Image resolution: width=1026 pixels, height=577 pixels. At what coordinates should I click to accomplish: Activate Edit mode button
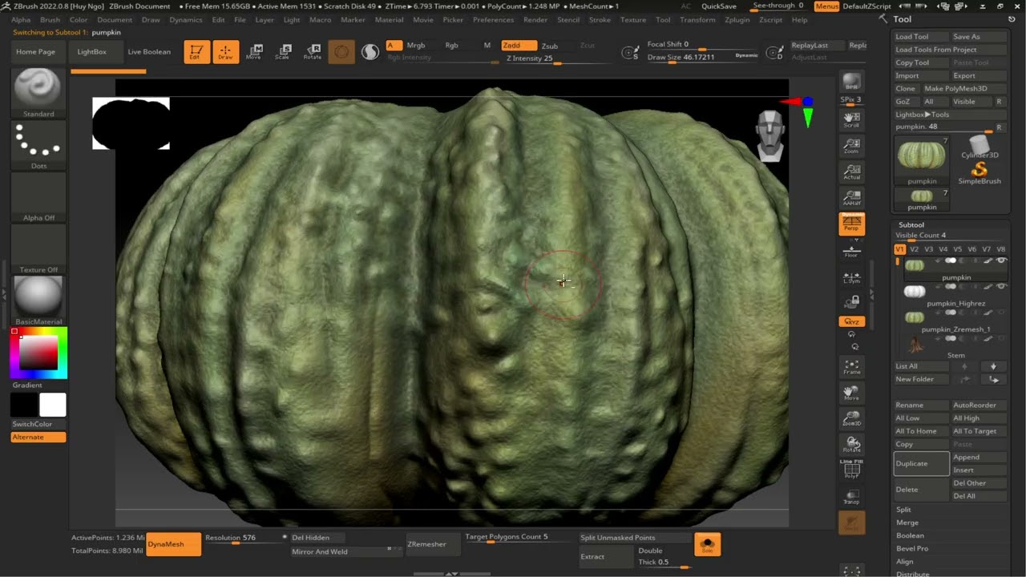(197, 52)
